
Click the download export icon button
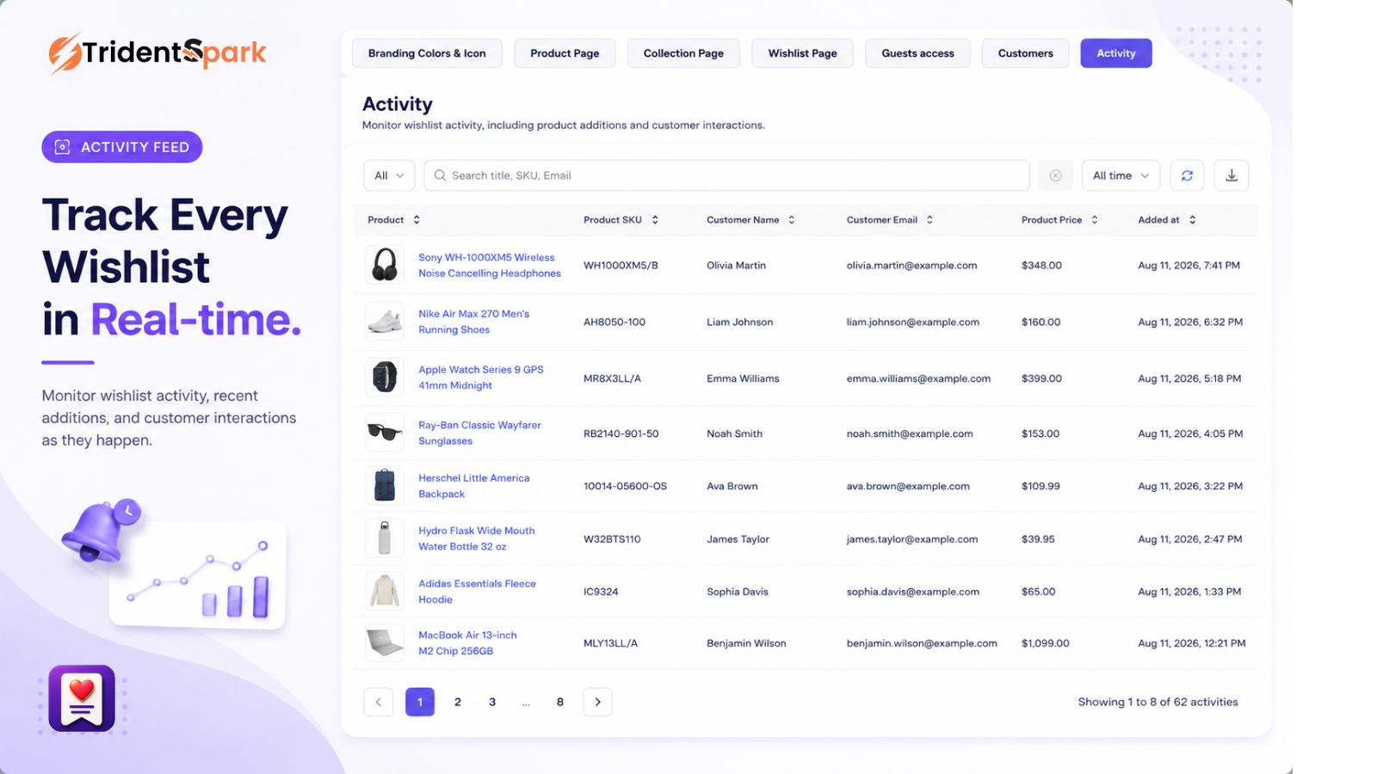pyautogui.click(x=1232, y=175)
